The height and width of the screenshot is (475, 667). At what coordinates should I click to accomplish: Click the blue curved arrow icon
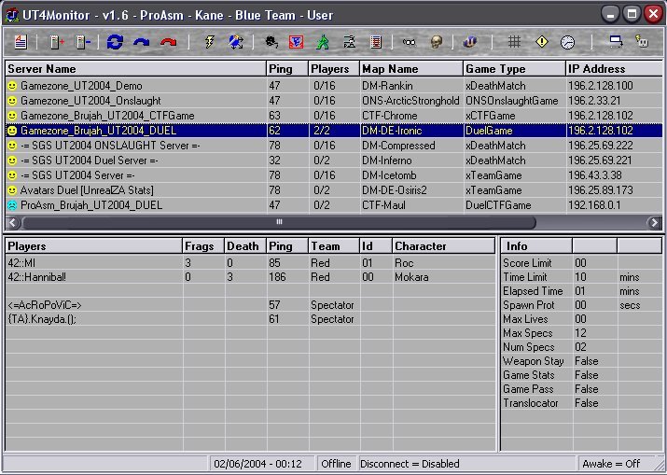(x=141, y=42)
